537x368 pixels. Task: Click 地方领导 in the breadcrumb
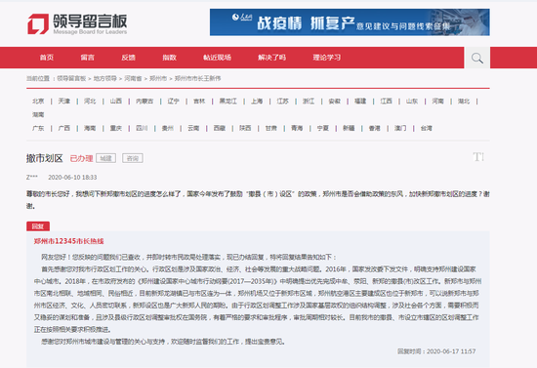coord(105,78)
